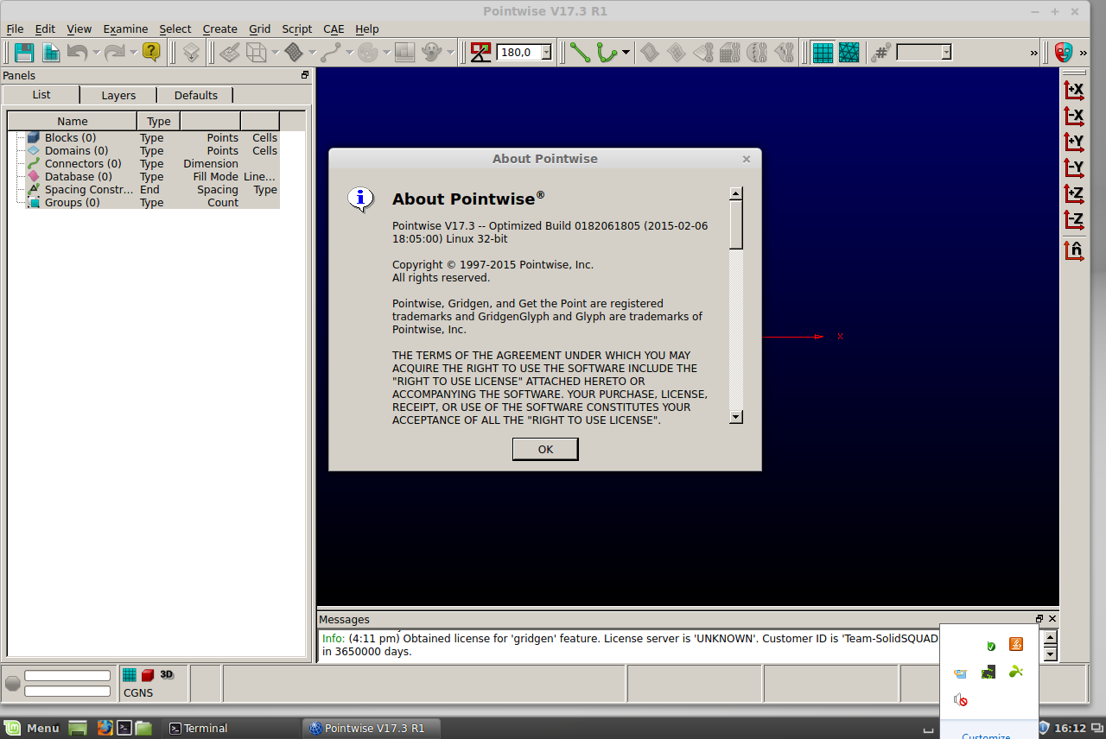Click the About dialog scrollbar thumb
Viewport: 1106px width, 739px height.
click(x=736, y=224)
